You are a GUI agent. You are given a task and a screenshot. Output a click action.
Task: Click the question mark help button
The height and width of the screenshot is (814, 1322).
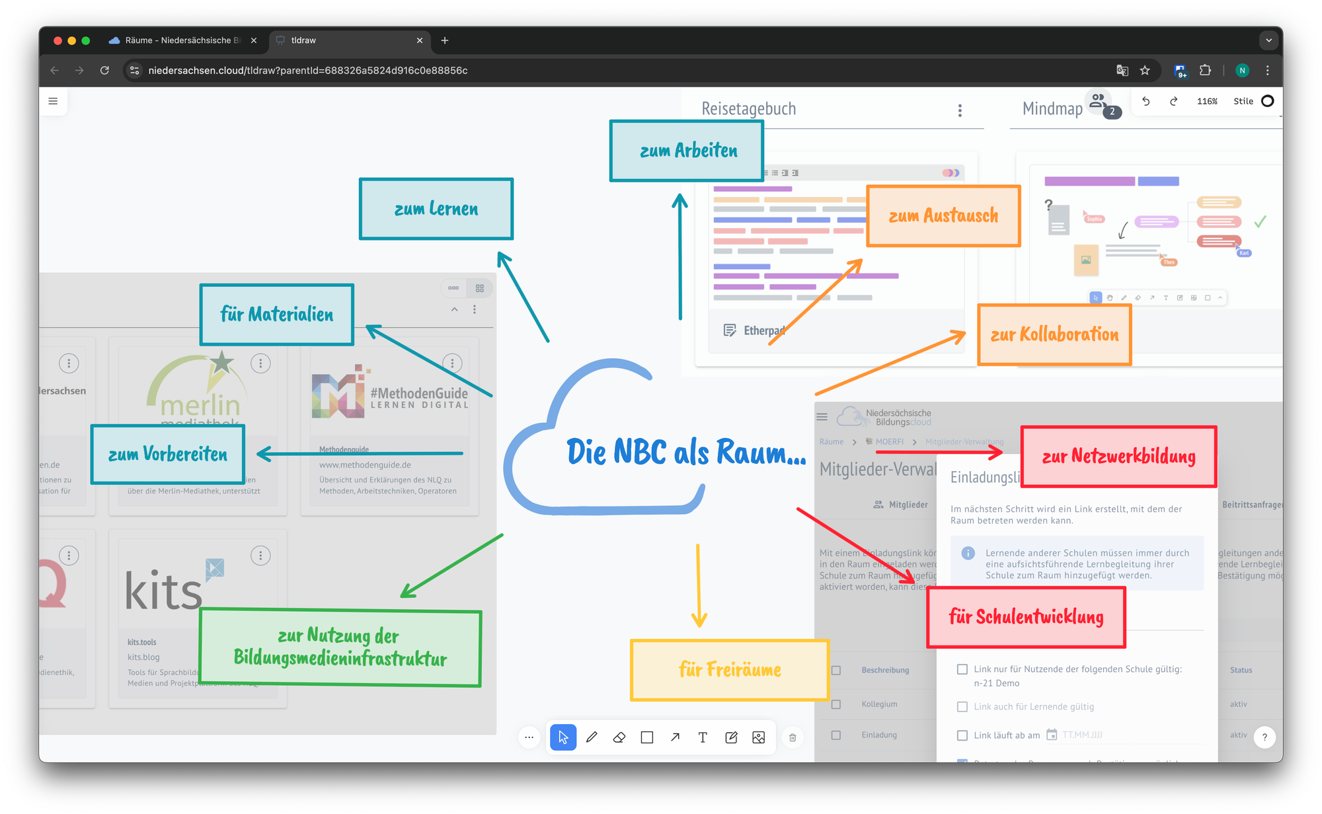(1264, 737)
